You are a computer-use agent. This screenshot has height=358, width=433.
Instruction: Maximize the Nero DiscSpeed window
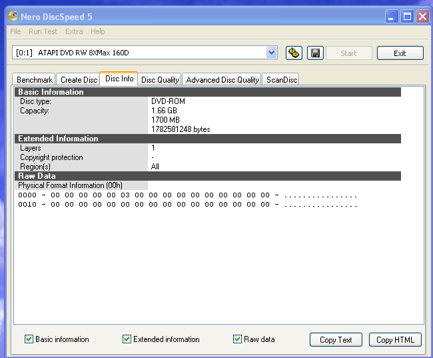[407, 17]
